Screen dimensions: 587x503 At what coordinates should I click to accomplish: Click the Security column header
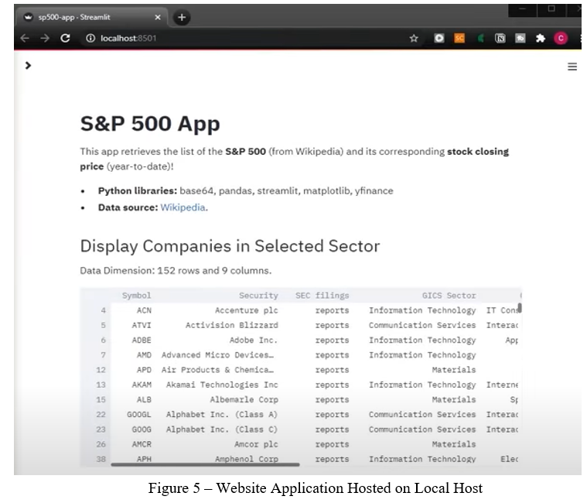tap(258, 296)
